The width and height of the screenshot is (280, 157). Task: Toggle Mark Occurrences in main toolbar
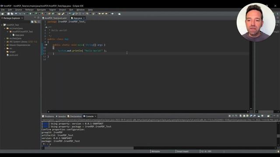pos(73,14)
